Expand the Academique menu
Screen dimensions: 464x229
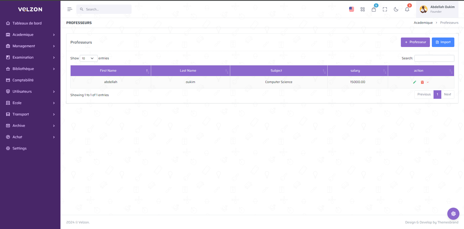pos(30,35)
